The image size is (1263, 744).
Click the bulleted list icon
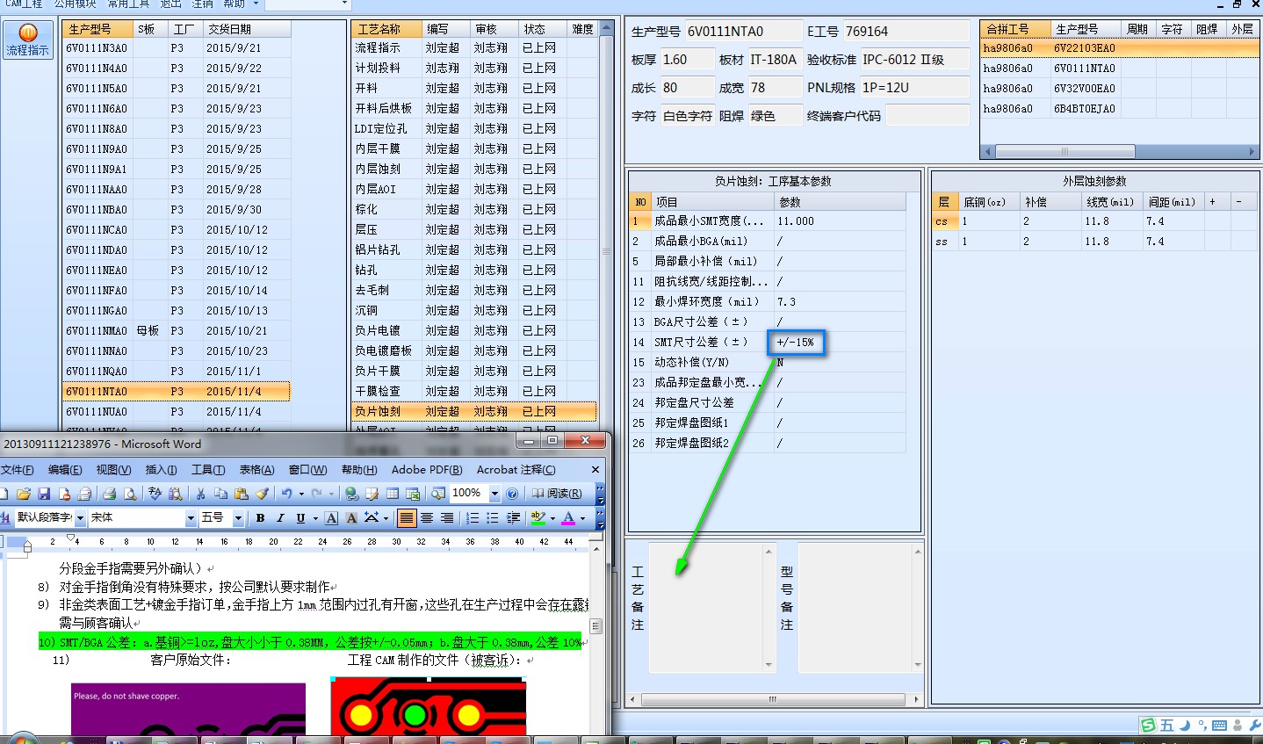click(492, 518)
